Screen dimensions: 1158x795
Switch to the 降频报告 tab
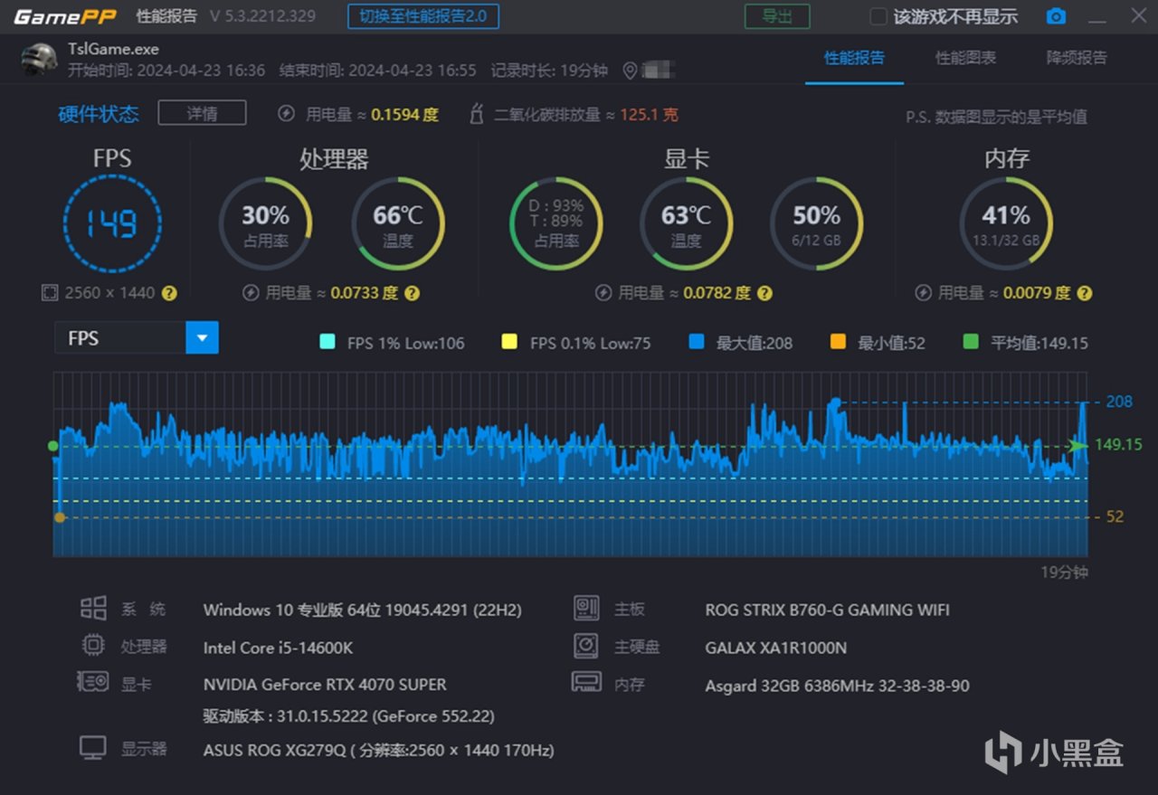[1077, 58]
